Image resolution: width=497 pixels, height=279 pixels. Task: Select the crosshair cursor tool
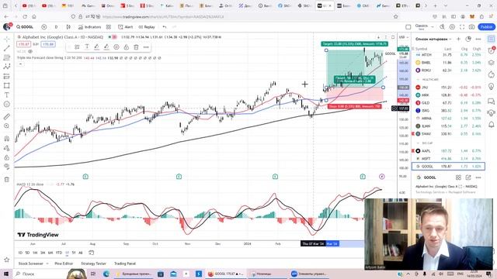pos(7,39)
